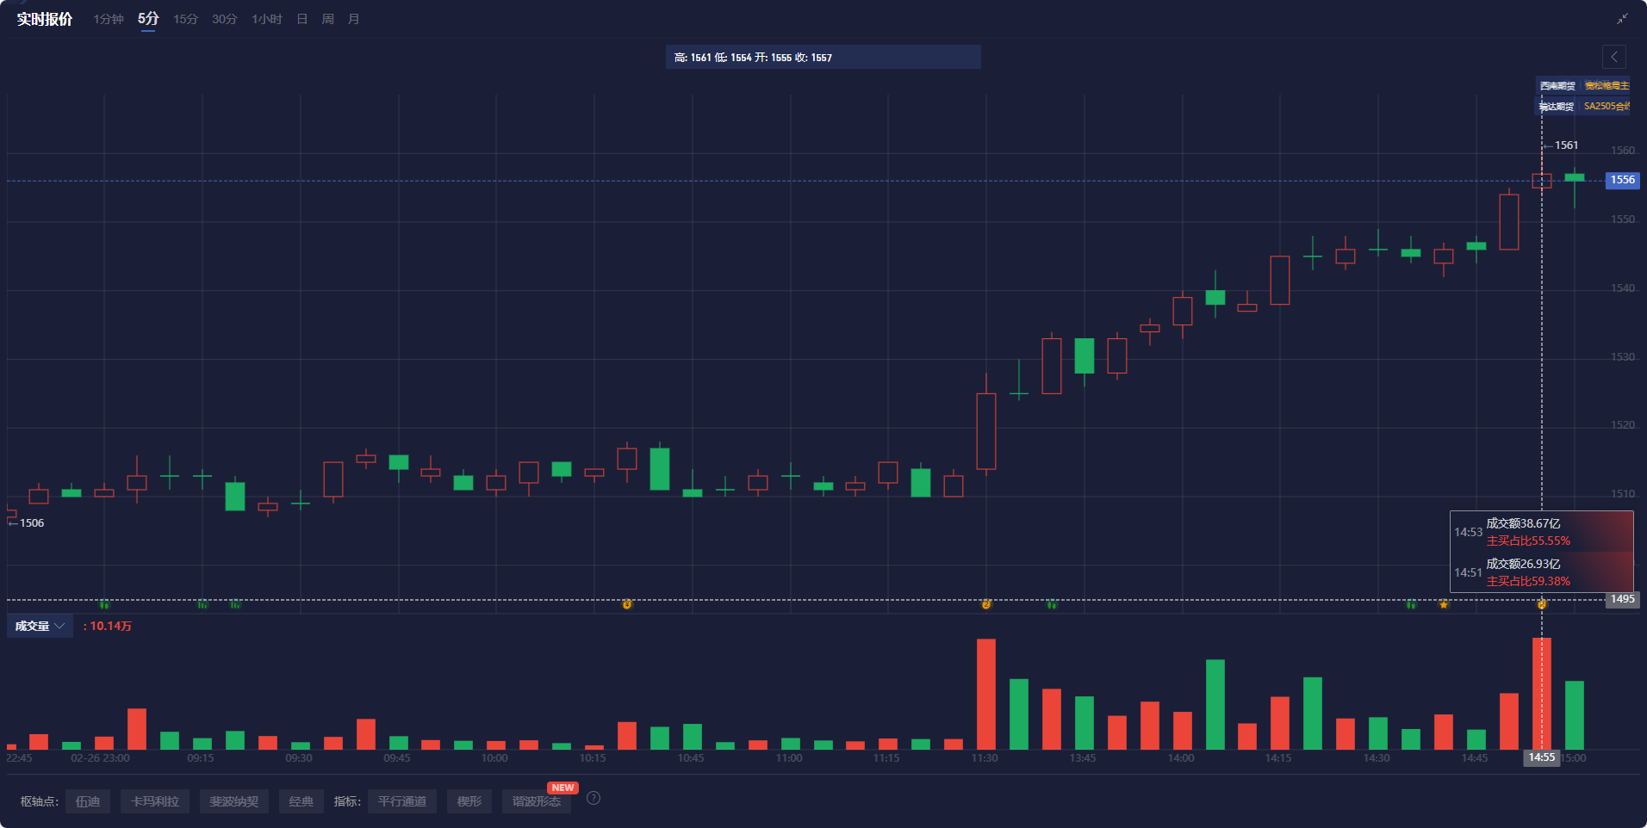
Task: Click the star marker near 14:45
Action: (x=1443, y=604)
